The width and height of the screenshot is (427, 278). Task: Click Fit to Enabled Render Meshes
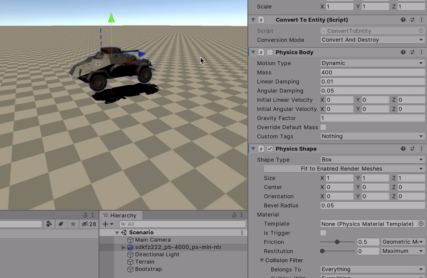click(372, 169)
